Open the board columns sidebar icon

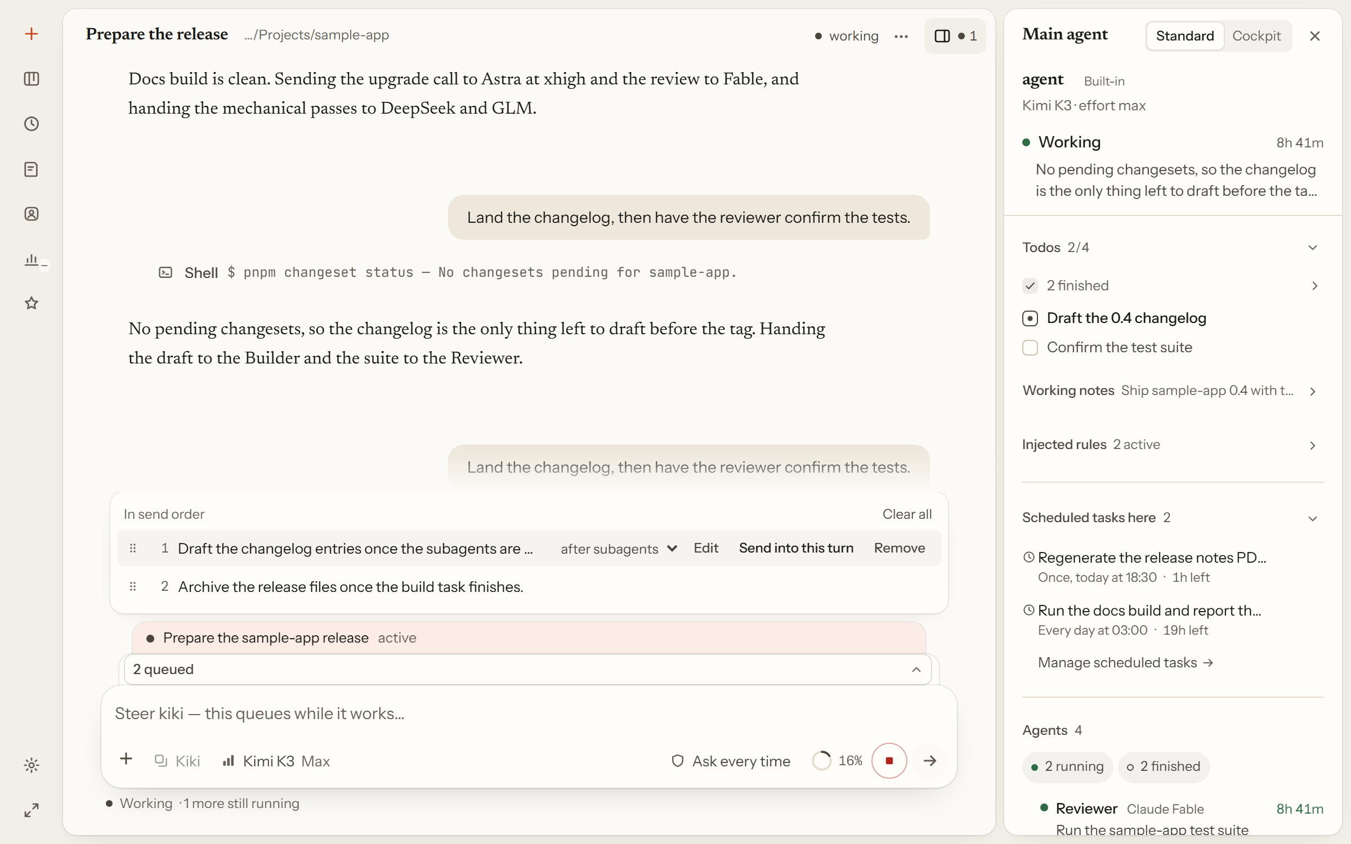click(x=32, y=79)
